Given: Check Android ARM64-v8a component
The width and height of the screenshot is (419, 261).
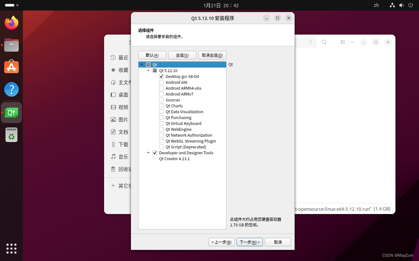Looking at the screenshot, I should 161,88.
